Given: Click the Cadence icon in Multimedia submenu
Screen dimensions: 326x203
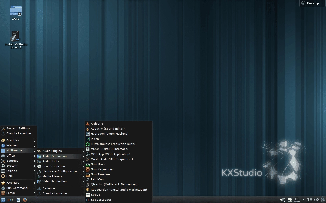Looking at the screenshot, I should tap(39, 188).
